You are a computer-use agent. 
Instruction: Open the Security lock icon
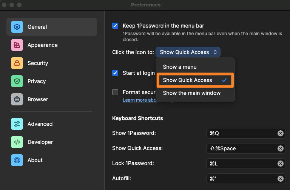click(x=17, y=63)
